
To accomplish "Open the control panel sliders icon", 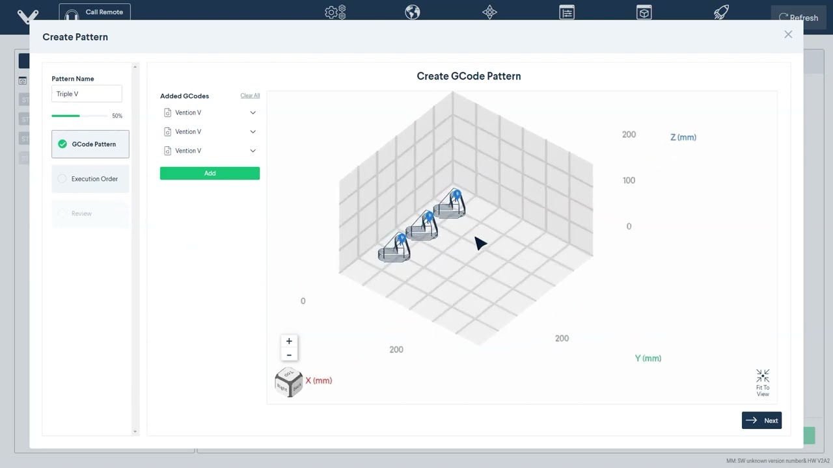I will coord(566,12).
